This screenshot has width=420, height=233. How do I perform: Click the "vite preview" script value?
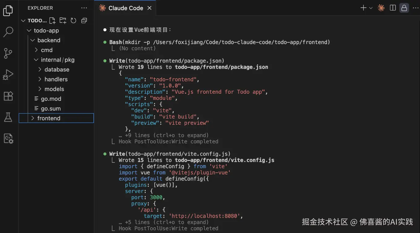pos(187,123)
